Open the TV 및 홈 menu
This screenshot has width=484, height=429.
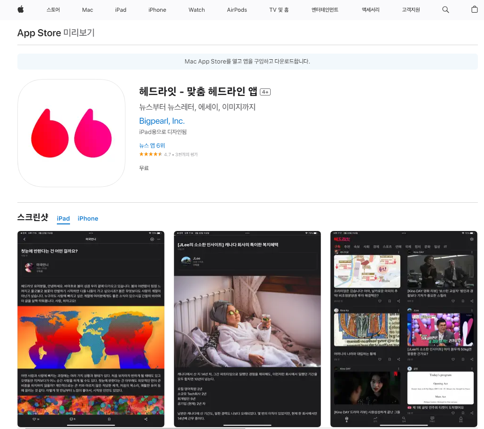(x=279, y=10)
